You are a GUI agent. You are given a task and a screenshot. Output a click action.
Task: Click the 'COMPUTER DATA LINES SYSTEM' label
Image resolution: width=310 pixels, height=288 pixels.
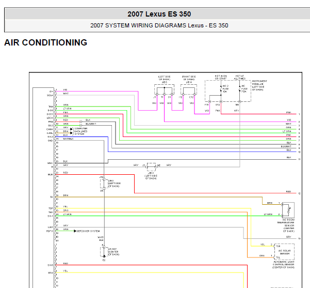point(80,131)
